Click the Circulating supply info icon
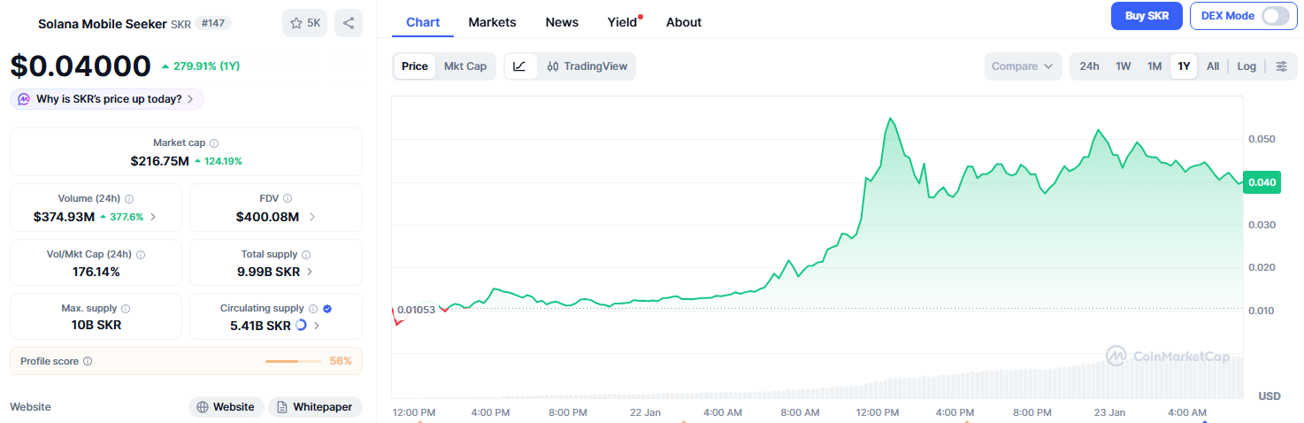 click(312, 309)
